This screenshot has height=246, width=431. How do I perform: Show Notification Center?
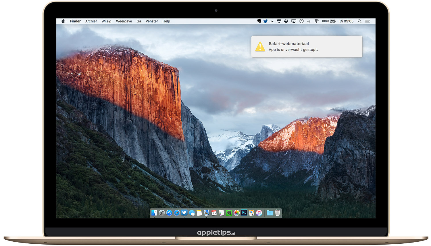[x=367, y=21]
